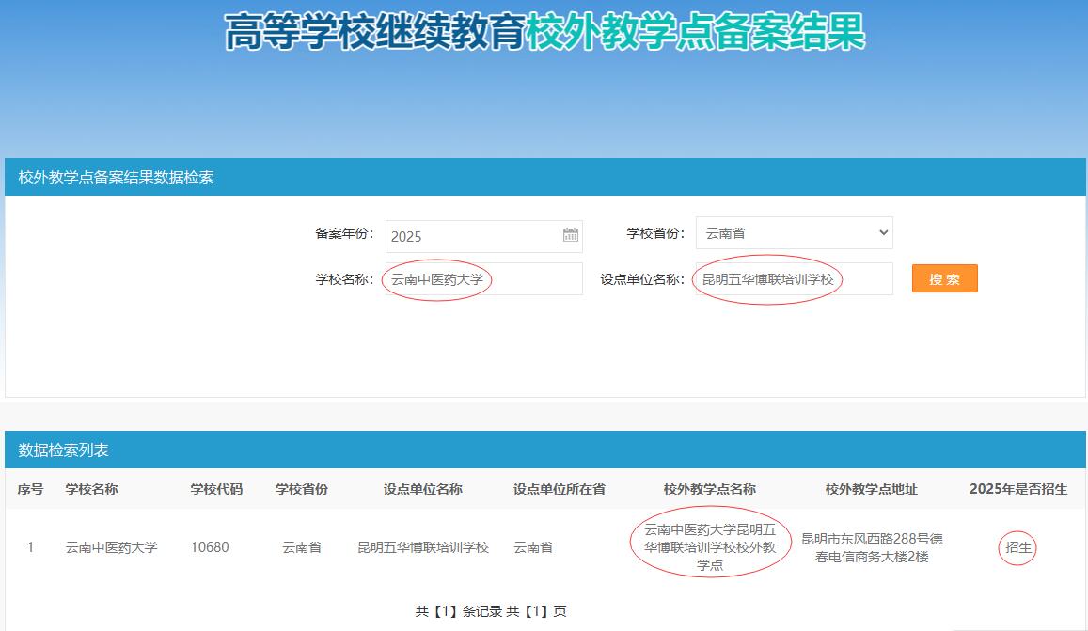Image resolution: width=1088 pixels, height=631 pixels.
Task: Click the 数据检索列表 panel header
Action: point(64,450)
